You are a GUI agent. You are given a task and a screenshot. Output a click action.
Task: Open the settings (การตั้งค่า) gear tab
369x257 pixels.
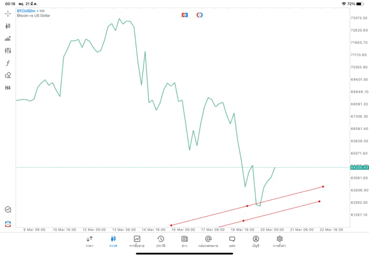pyautogui.click(x=280, y=241)
